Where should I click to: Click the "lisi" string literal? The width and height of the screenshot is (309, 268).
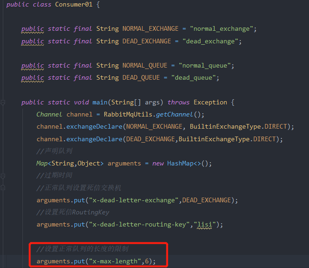(205, 224)
